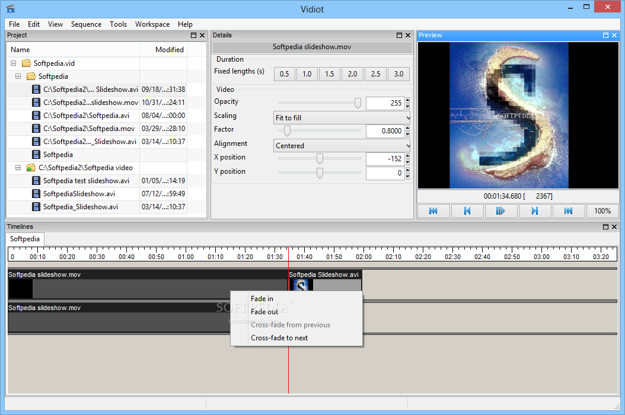Viewport: 625px width, 415px height.
Task: Click film icon of SoftpediaSlideshow.avi
Action: pyautogui.click(x=36, y=194)
